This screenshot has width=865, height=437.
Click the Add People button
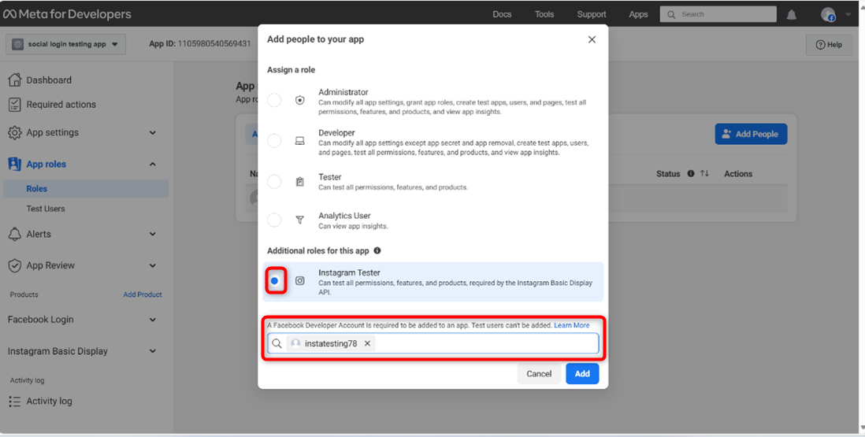pyautogui.click(x=751, y=134)
